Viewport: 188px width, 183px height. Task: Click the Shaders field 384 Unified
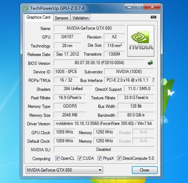[x=73, y=89]
